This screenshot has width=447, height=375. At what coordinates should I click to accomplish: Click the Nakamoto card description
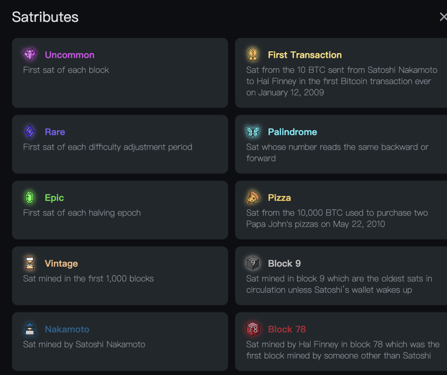pyautogui.click(x=84, y=344)
